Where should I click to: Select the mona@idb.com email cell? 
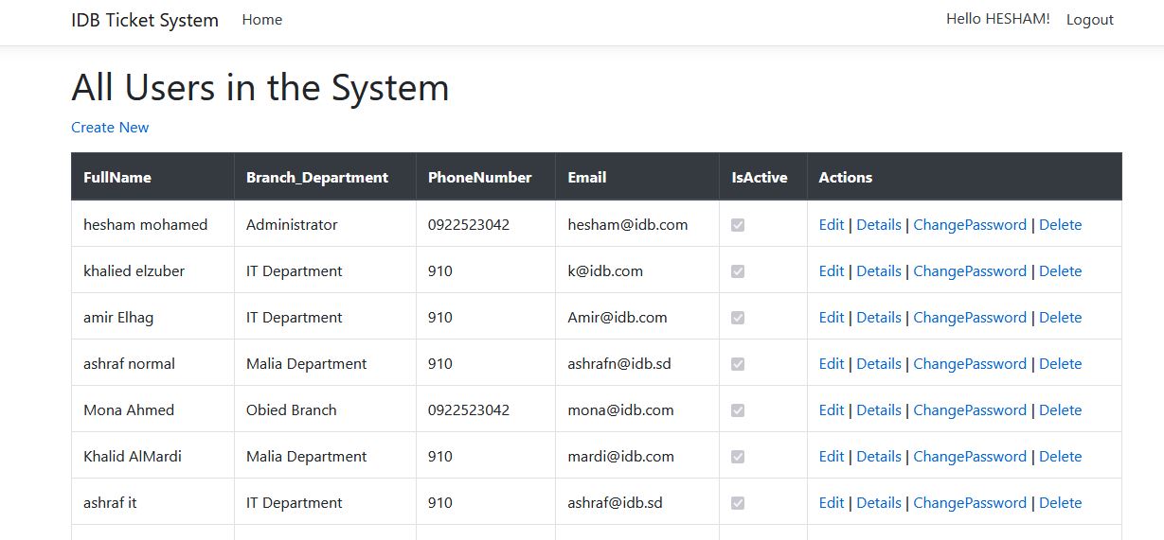tap(637, 410)
